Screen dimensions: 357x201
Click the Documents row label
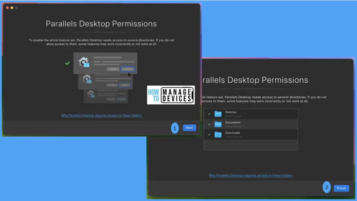[x=233, y=122]
